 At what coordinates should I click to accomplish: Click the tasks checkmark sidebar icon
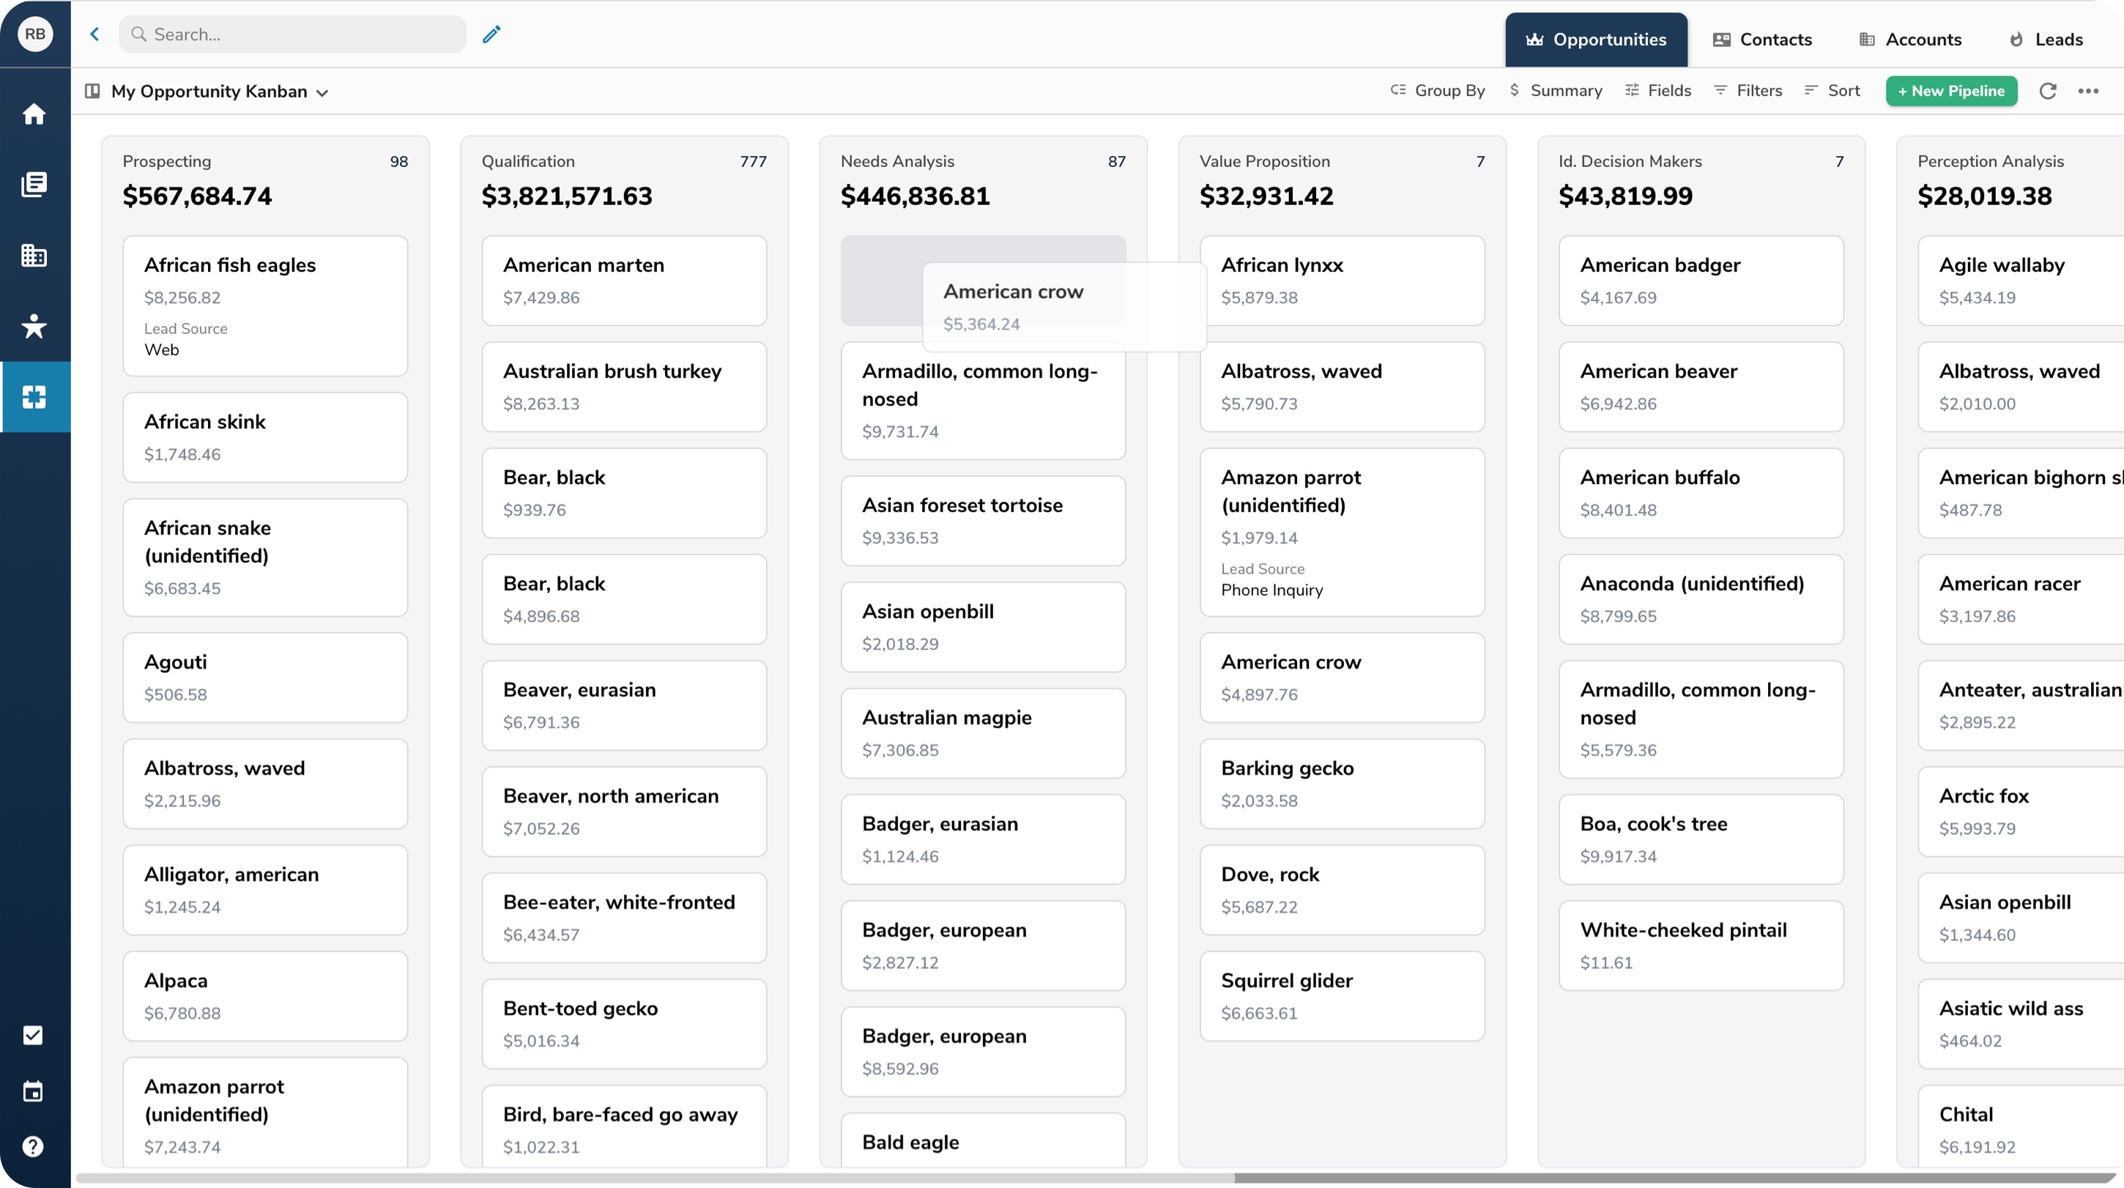tap(33, 1036)
